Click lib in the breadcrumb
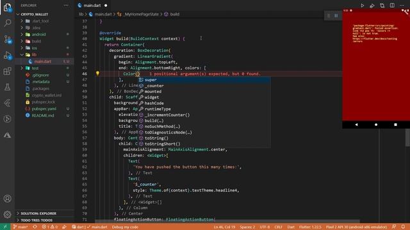Image resolution: width=410 pixels, height=230 pixels. 81,14
